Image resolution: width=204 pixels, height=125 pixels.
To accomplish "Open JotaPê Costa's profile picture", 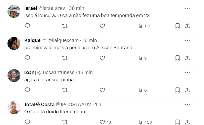I will (14, 107).
